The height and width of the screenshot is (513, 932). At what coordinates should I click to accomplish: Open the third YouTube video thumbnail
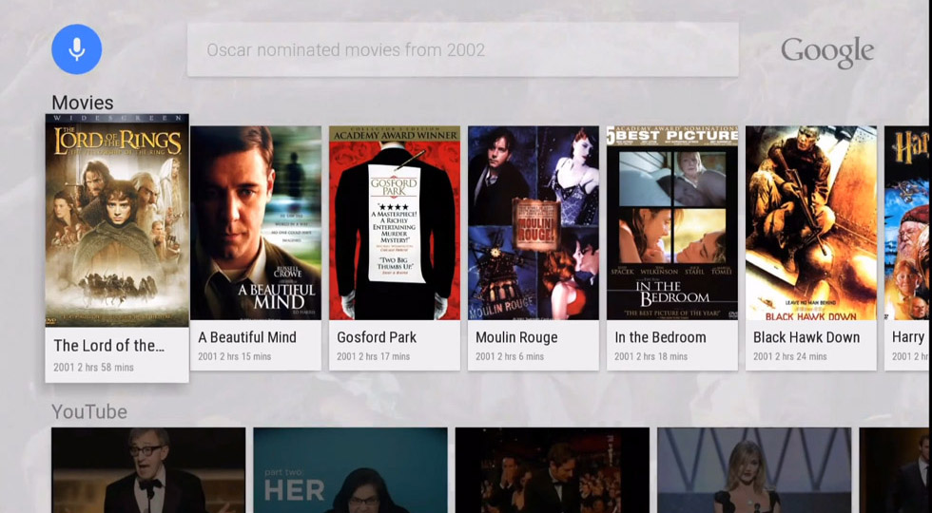coord(552,470)
